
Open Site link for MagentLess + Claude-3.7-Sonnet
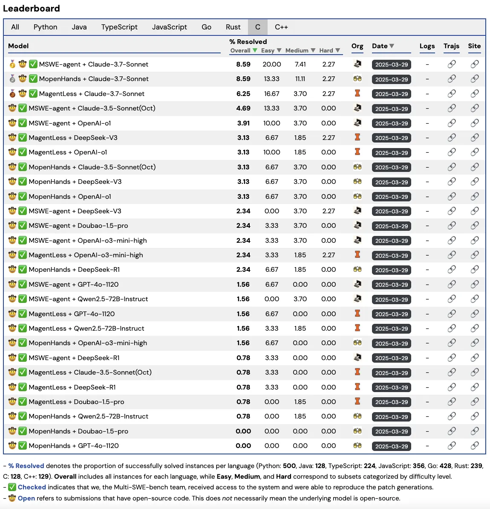tap(474, 94)
